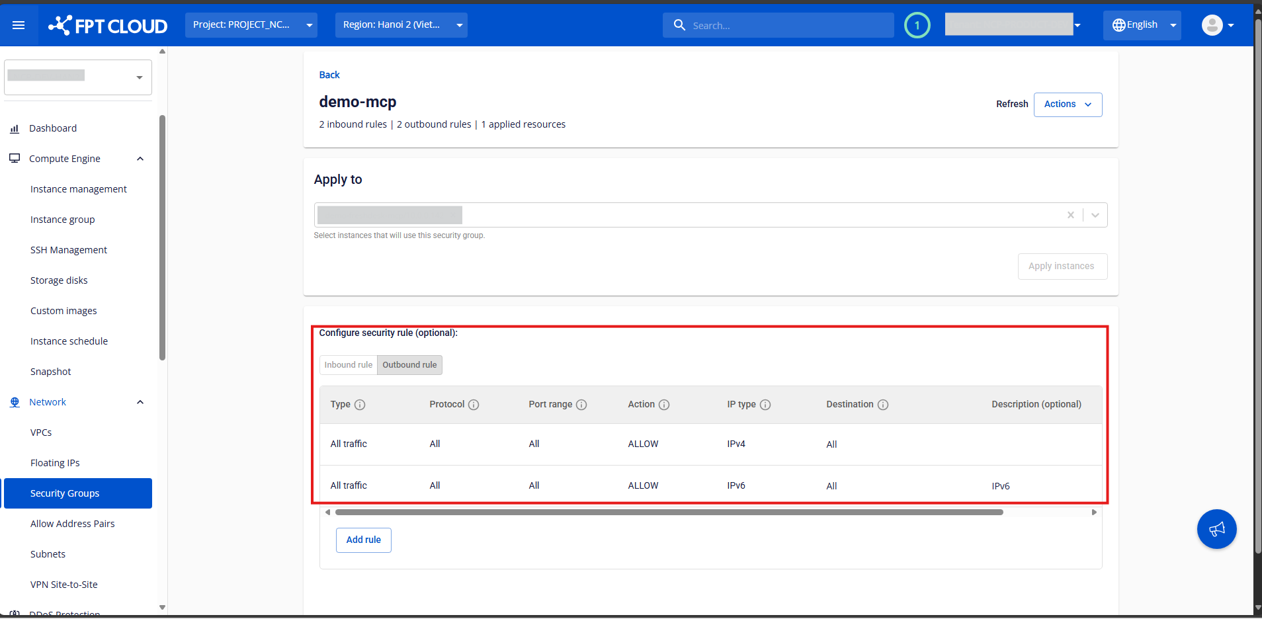
Task: Click the Protocol column info icon
Action: click(474, 405)
